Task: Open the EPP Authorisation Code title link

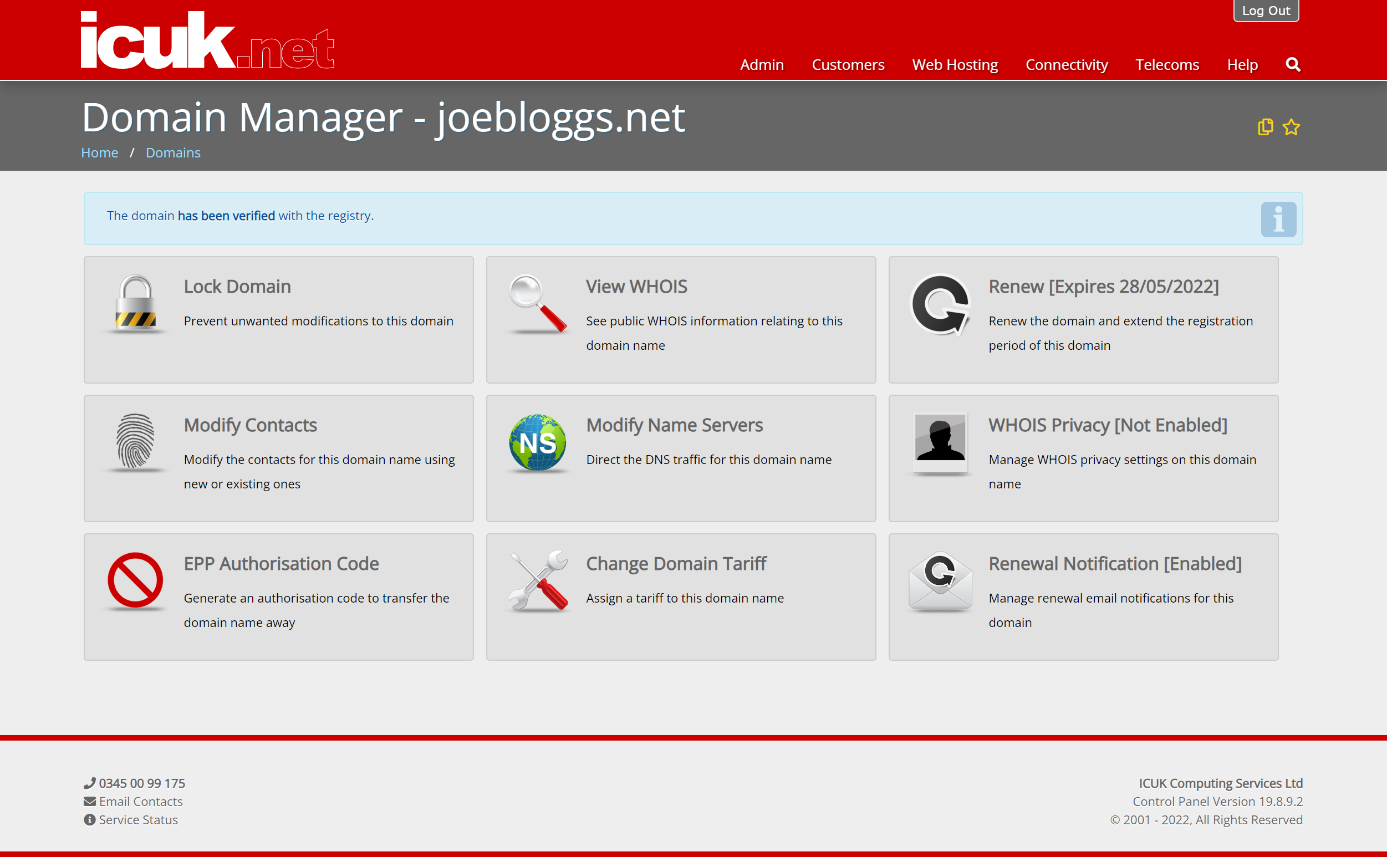Action: [x=281, y=563]
